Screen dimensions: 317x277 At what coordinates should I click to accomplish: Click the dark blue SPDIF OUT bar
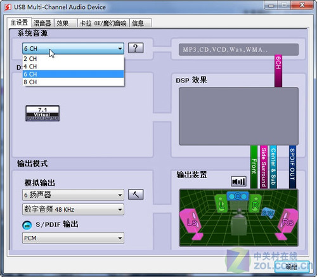pos(292,167)
